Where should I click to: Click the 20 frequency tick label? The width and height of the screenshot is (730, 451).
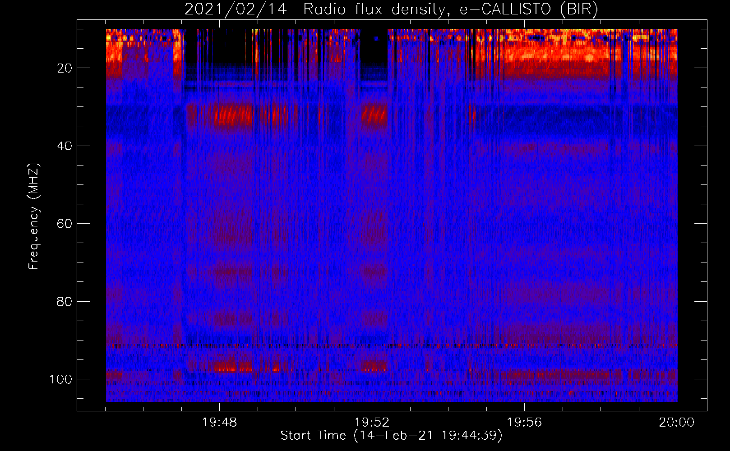[x=65, y=68]
